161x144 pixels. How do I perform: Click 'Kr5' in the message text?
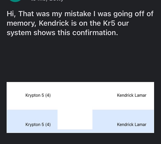(x=109, y=23)
